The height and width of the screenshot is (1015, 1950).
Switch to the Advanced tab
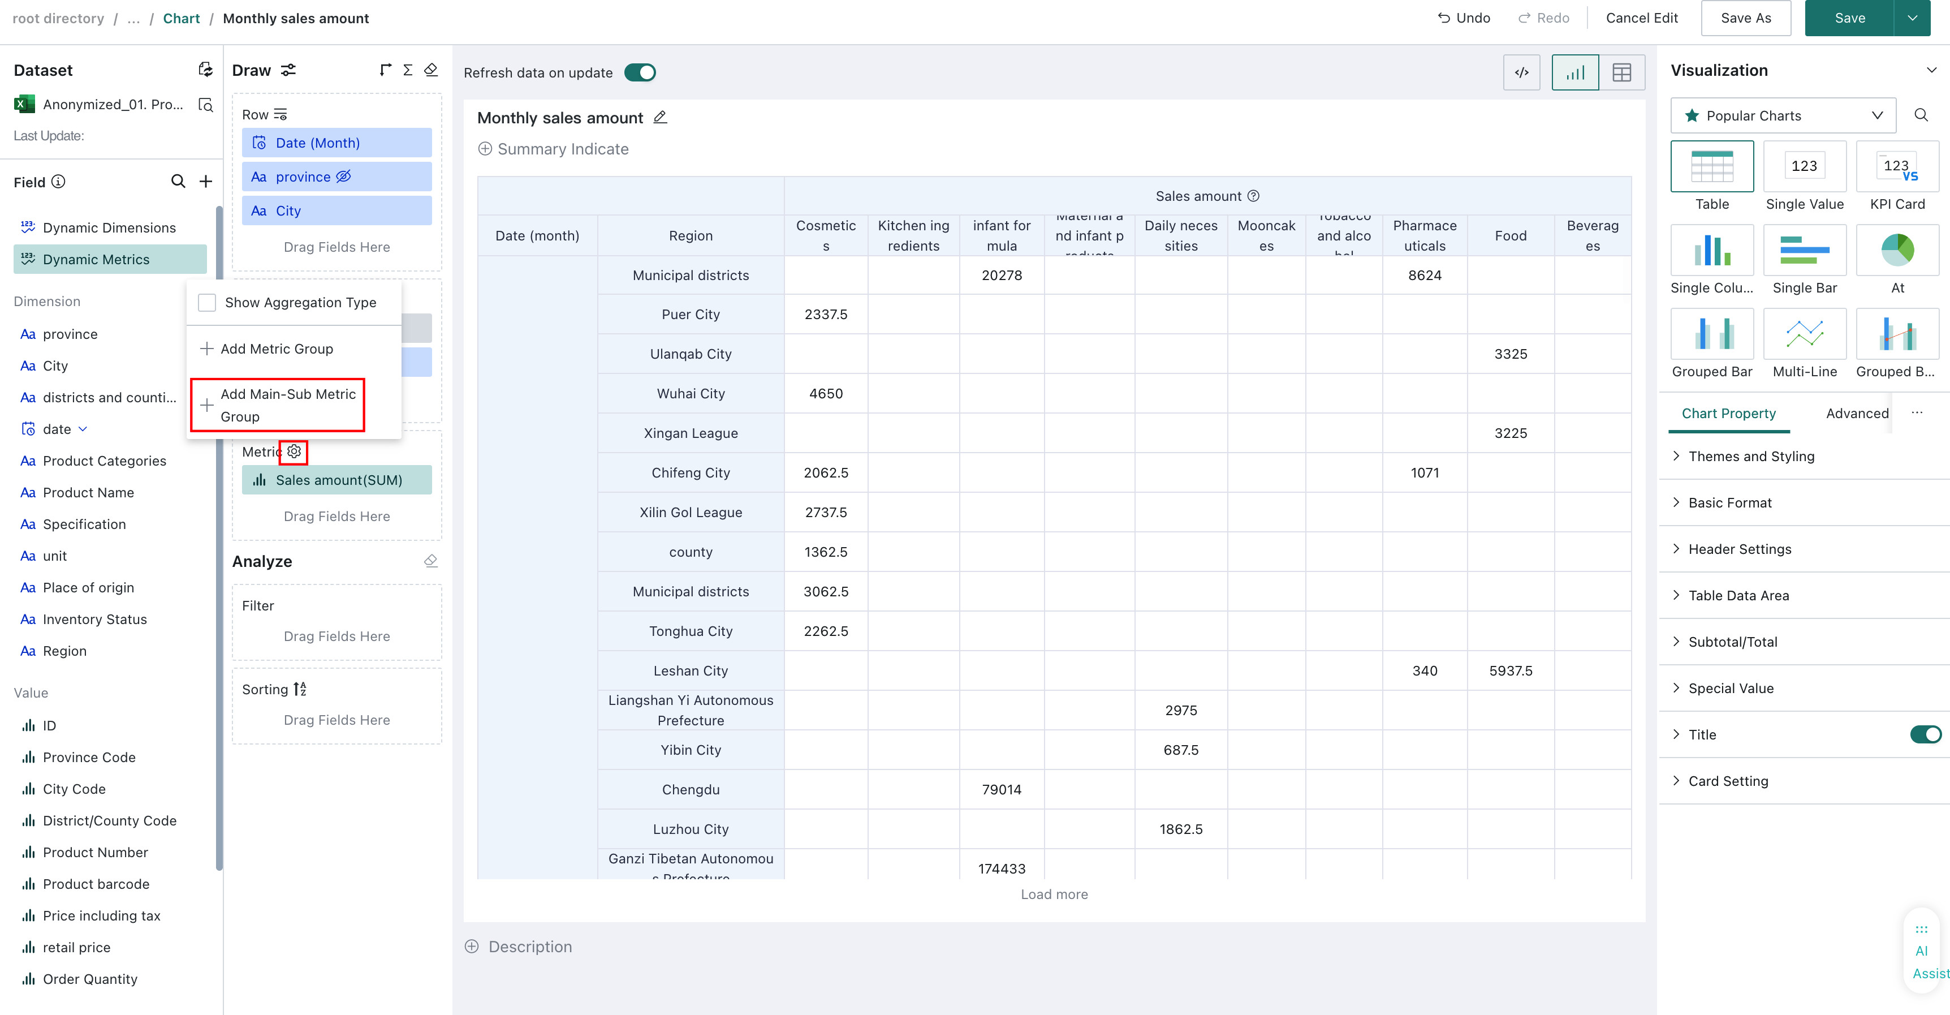1857,413
